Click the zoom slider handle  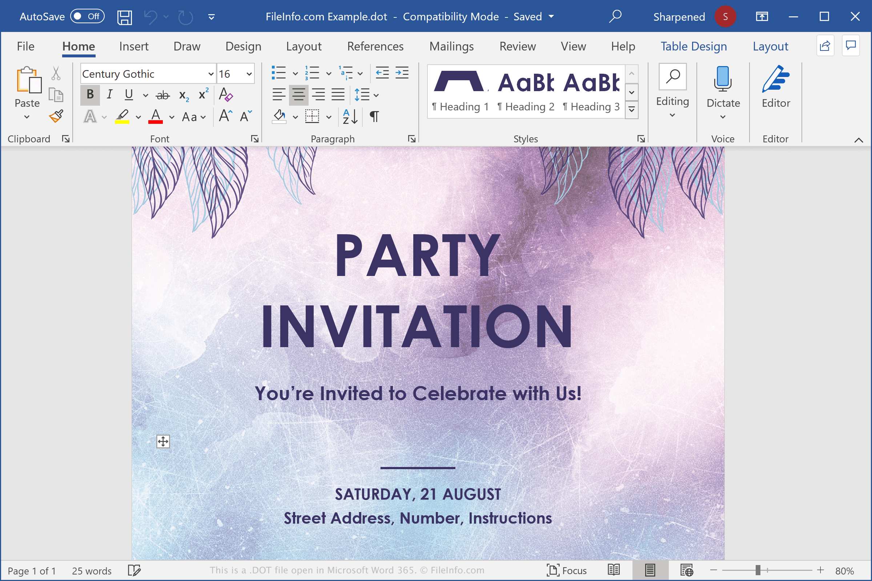(758, 570)
